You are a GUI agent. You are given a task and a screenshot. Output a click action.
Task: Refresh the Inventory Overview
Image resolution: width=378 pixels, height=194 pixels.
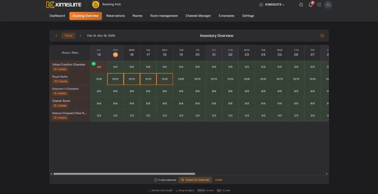coord(322,36)
